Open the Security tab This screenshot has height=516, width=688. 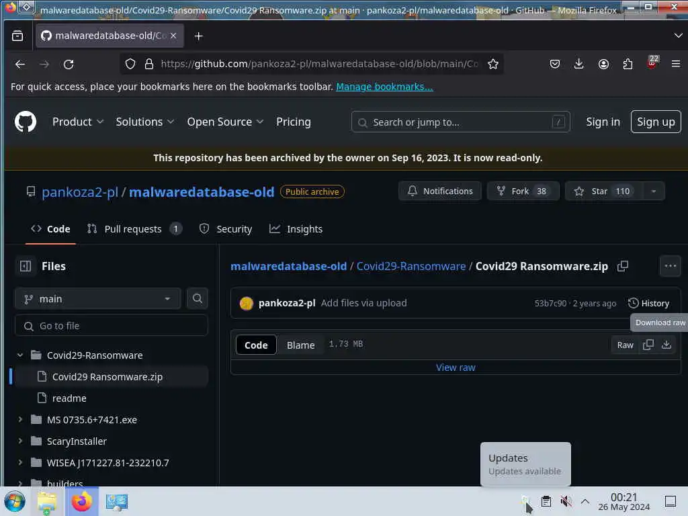(226, 228)
